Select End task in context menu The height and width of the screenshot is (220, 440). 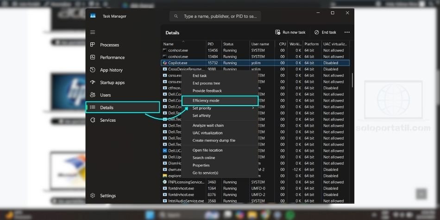200,76
